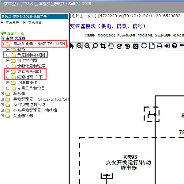Click the folder icon beside 离合器
This screenshot has height=184, width=184.
click(x=8, y=94)
